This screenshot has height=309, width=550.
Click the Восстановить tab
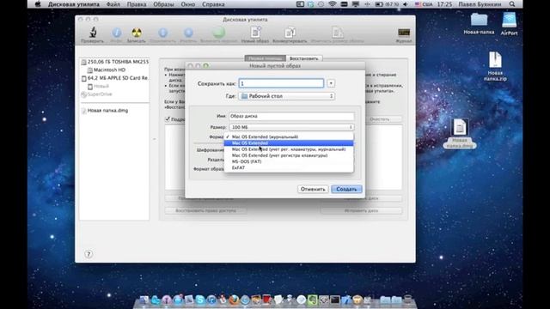point(303,58)
